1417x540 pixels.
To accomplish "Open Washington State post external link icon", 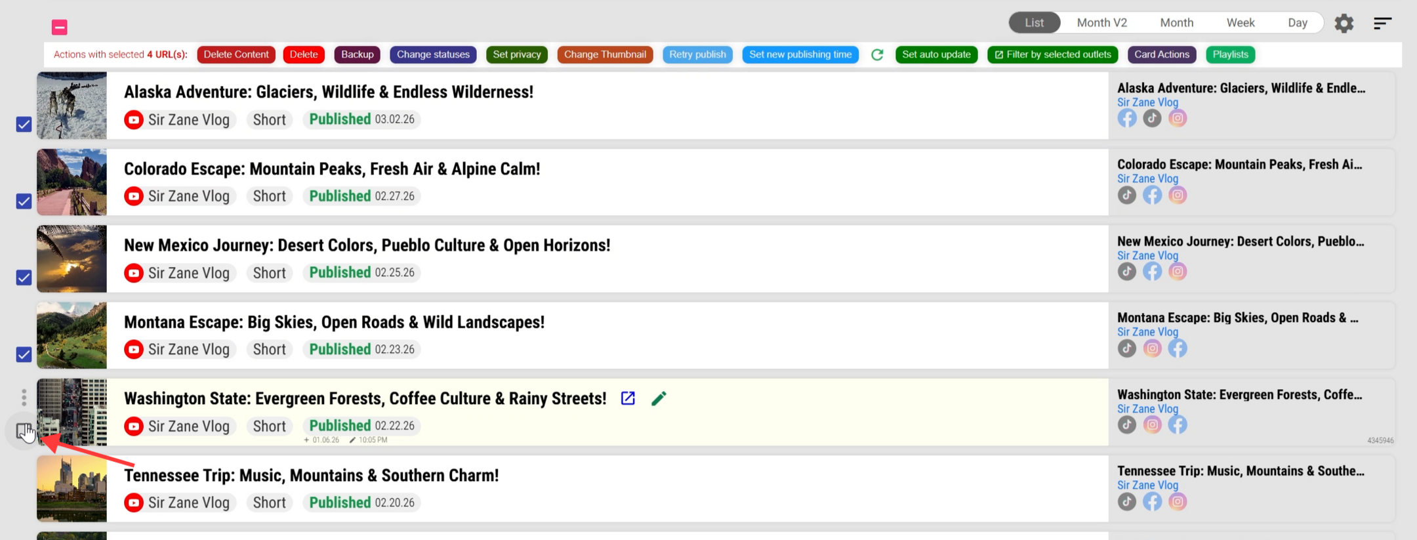I will point(628,398).
